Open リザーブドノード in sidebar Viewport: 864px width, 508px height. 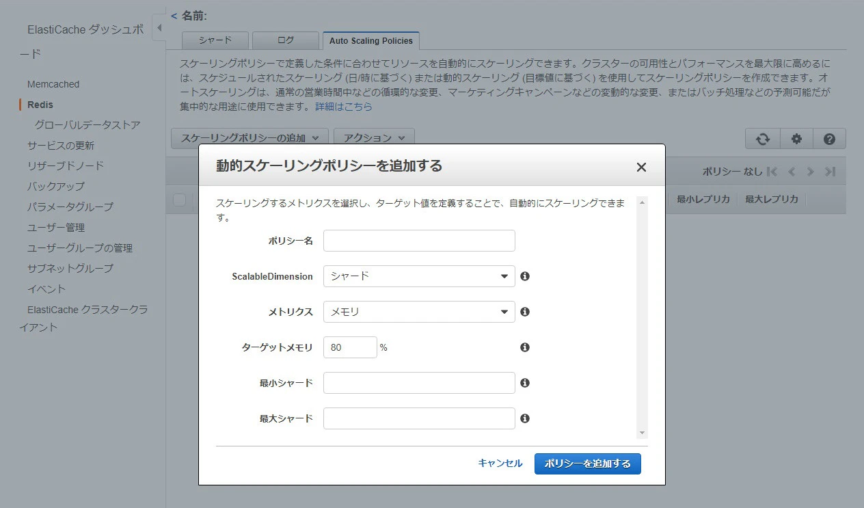point(66,166)
